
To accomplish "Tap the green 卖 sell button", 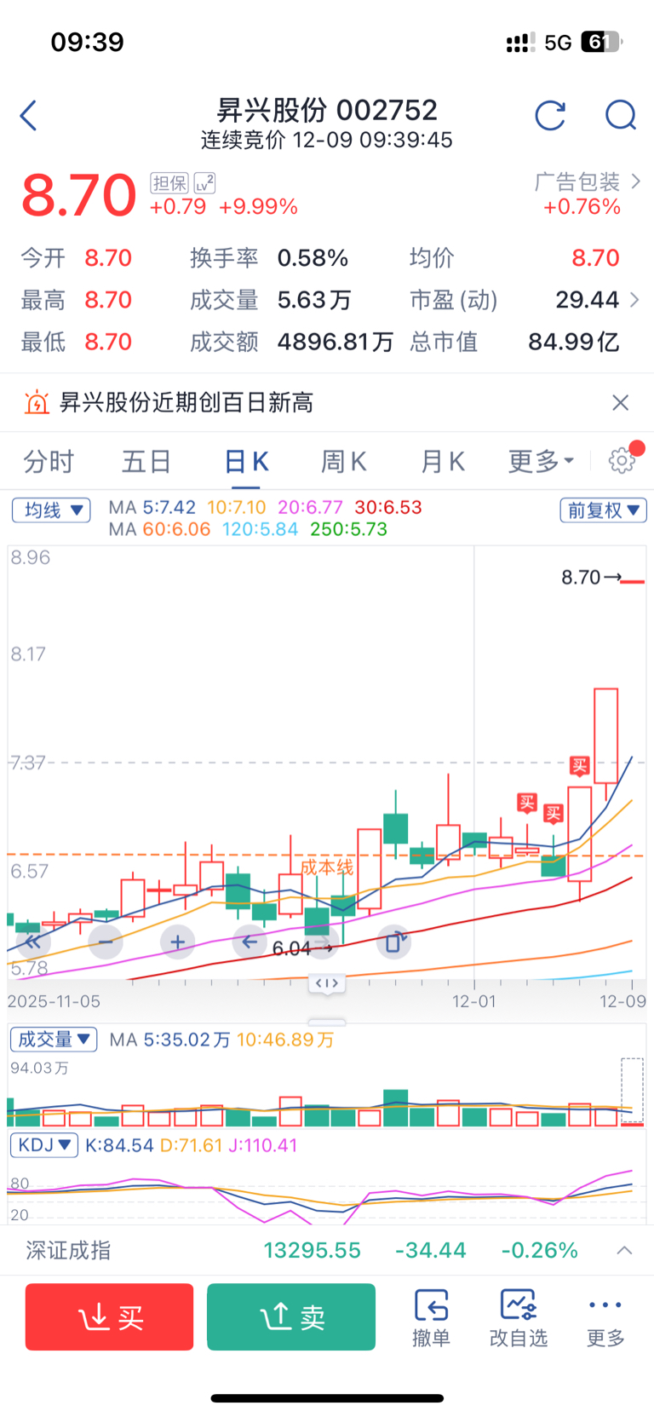I will (x=291, y=1317).
